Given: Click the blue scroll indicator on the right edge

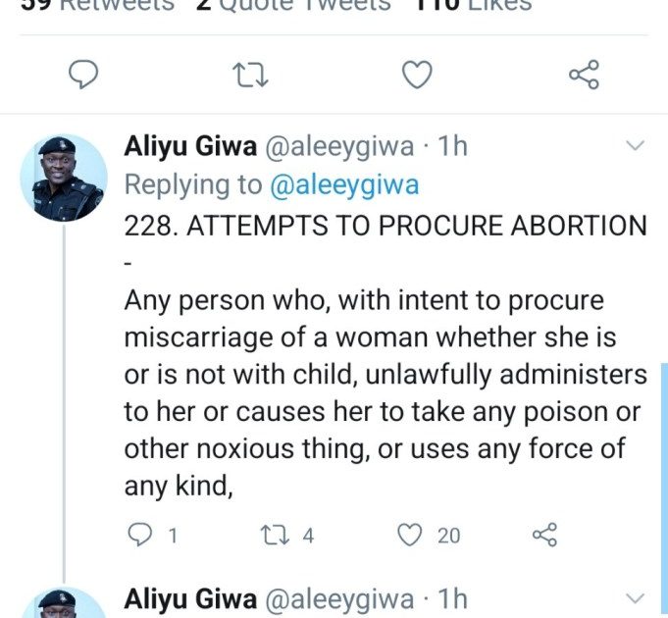Looking at the screenshot, I should pyautogui.click(x=664, y=441).
